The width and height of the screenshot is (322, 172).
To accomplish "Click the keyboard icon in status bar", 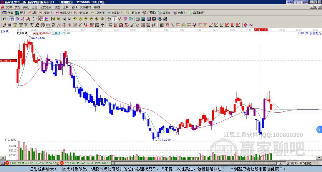I will [x=3, y=163].
